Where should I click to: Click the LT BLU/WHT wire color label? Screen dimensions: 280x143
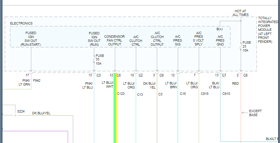[107, 85]
